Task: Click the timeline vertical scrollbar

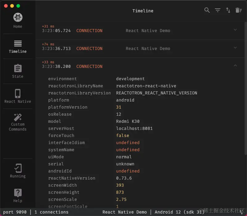Action: pyautogui.click(x=245, y=88)
